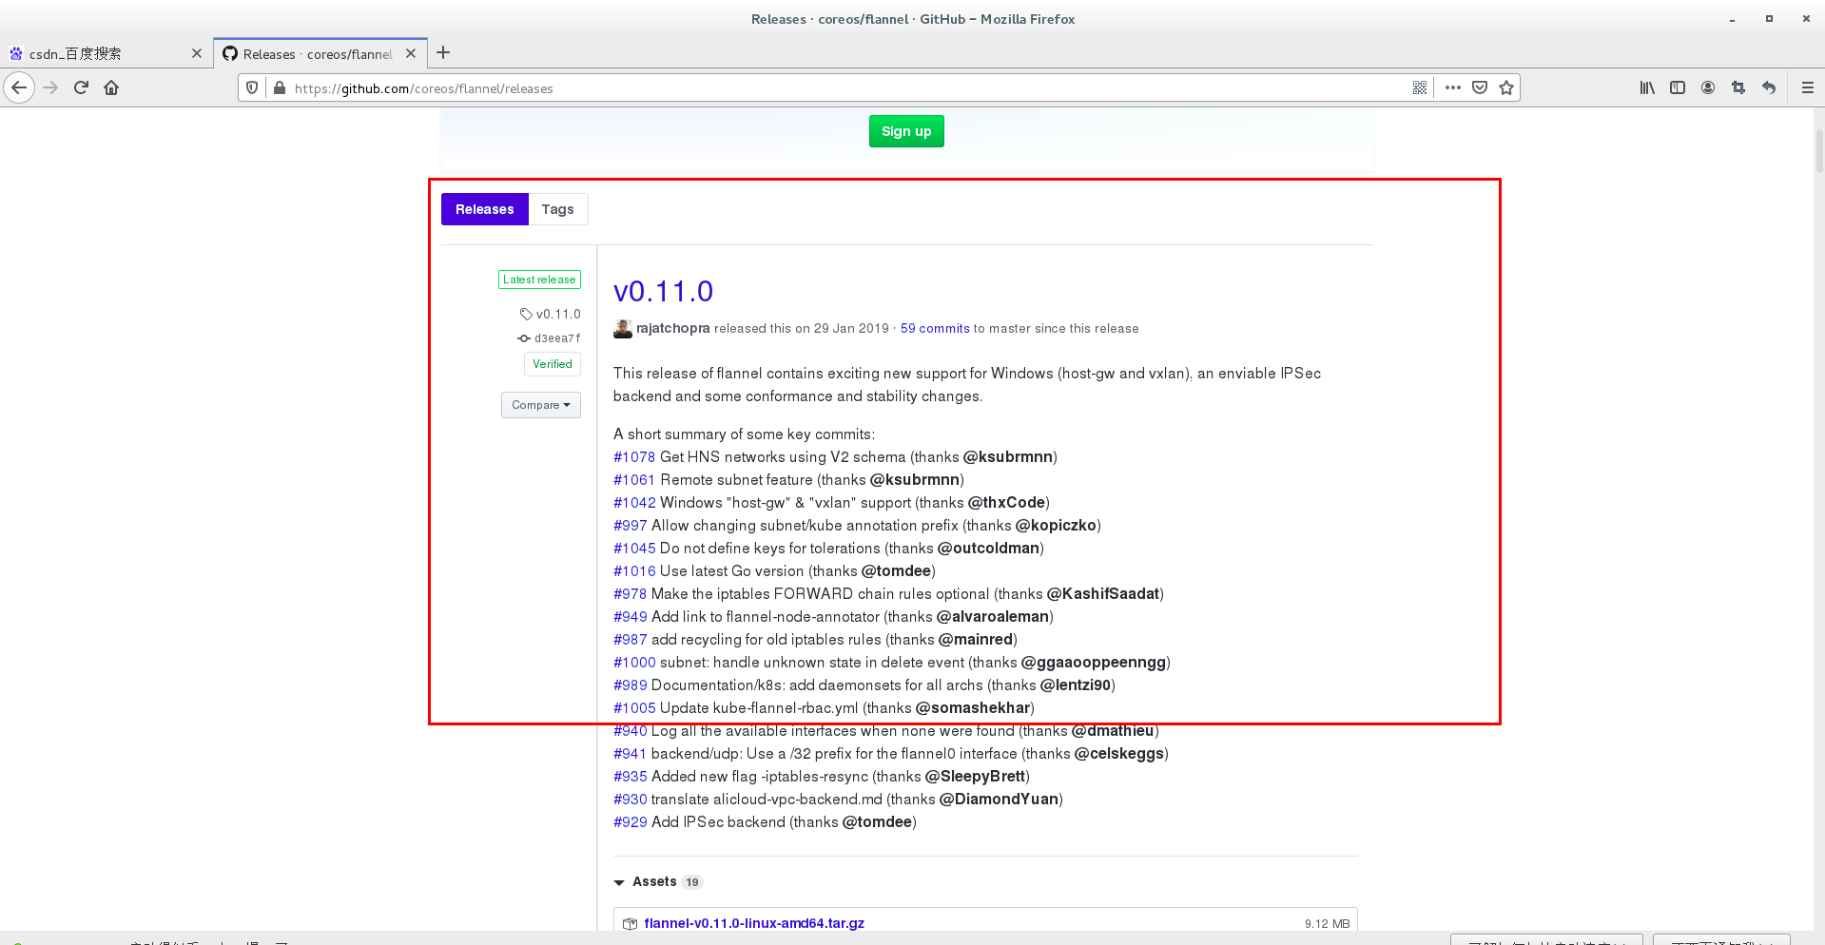1825x945 pixels.
Task: Reload the current page
Action: pyautogui.click(x=81, y=87)
